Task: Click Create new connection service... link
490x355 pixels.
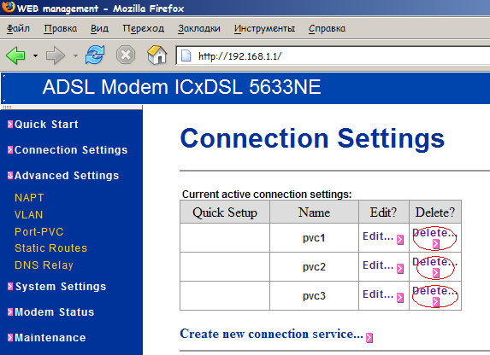Action: click(x=272, y=335)
